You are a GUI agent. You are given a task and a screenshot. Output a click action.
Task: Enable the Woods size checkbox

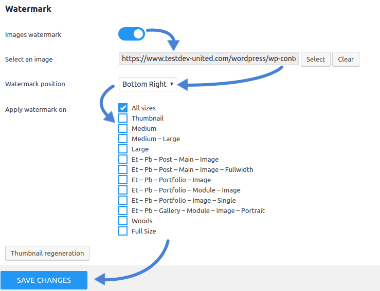(x=123, y=221)
